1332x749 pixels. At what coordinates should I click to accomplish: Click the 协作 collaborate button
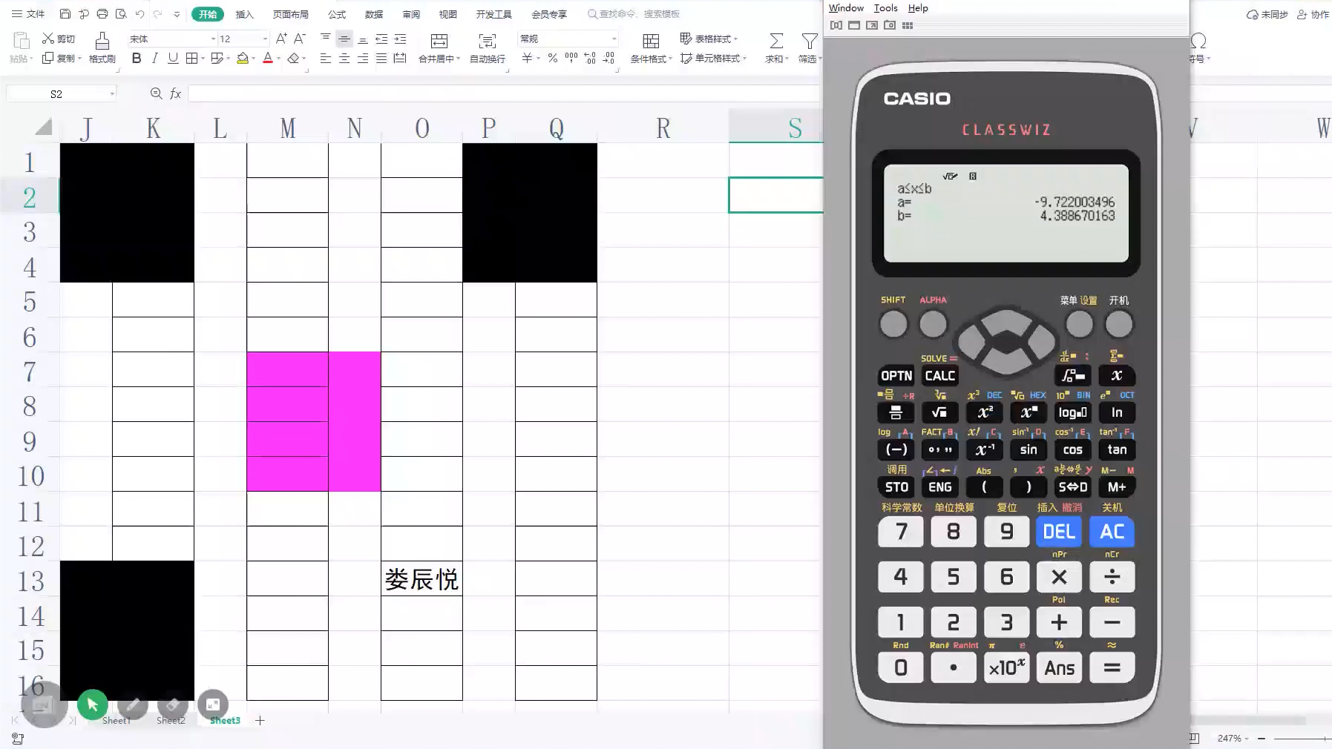[x=1313, y=14]
